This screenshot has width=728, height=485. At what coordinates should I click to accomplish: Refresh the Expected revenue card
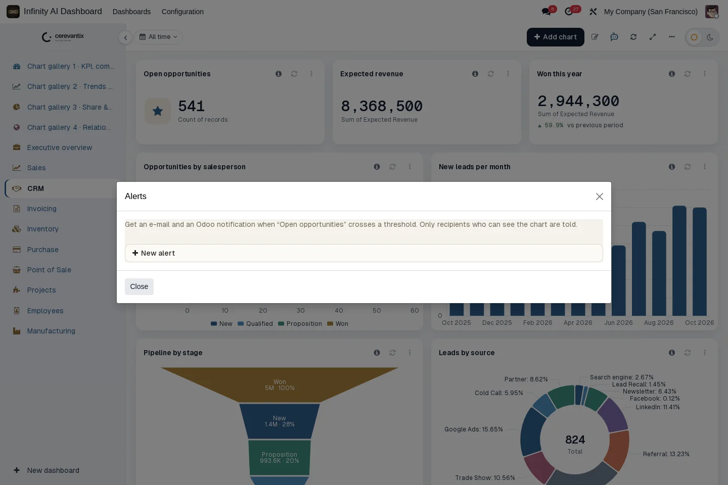click(x=491, y=74)
